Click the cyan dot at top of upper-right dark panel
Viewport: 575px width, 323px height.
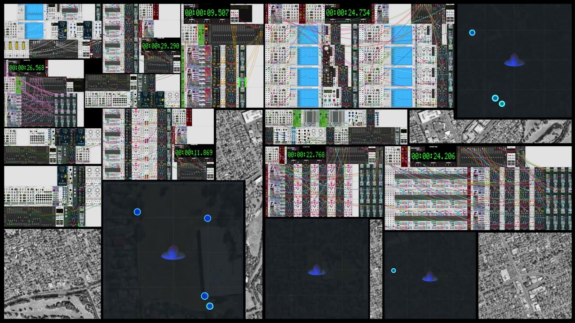(x=472, y=33)
